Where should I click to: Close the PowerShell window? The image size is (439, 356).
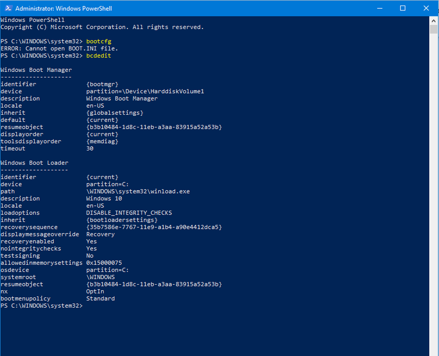click(426, 8)
